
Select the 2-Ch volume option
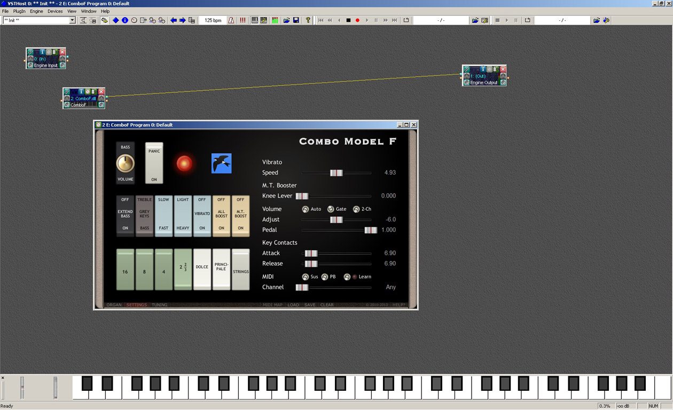[356, 209]
